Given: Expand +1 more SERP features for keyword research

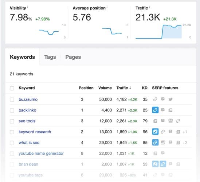Looking at the screenshot, I should [185, 132].
